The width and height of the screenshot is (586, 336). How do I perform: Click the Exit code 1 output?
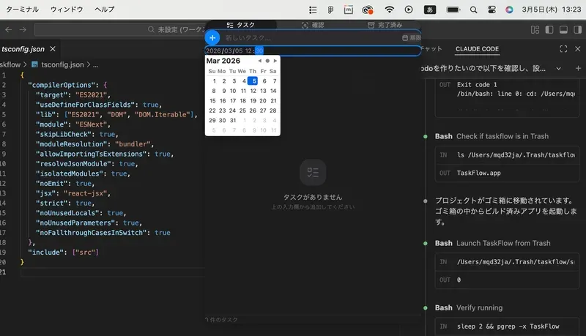click(477, 85)
